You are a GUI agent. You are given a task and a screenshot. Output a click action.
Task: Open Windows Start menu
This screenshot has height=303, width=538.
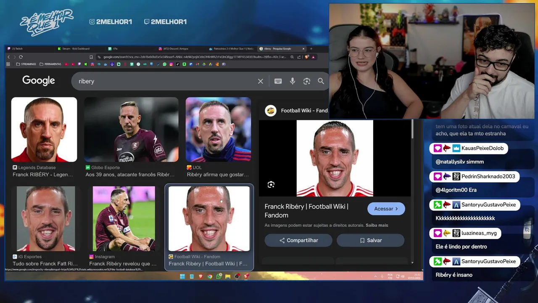tap(182, 276)
